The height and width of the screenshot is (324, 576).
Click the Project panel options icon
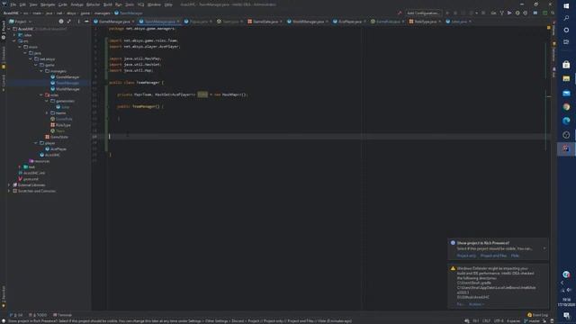[x=78, y=22]
